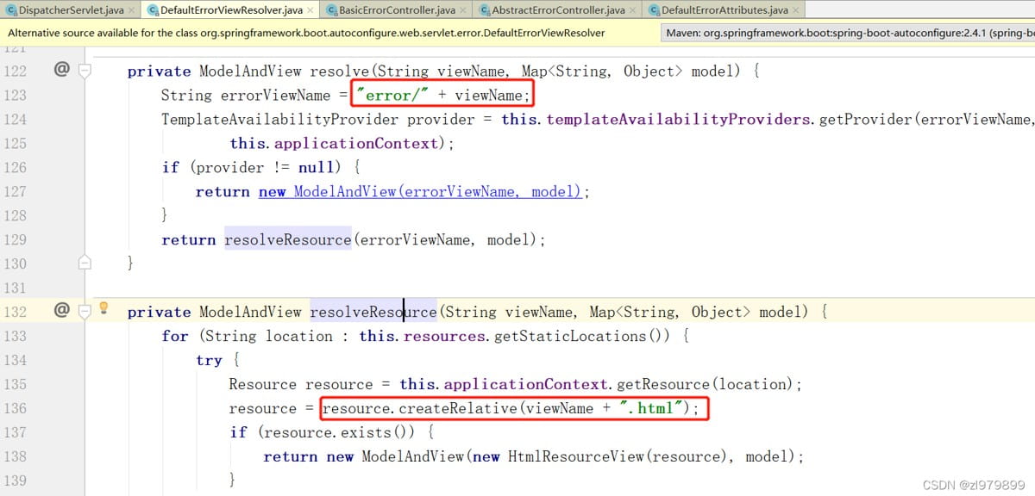Follow the 'new ModelAndView(errorViewName, model)' link
Image resolution: width=1035 pixels, height=496 pixels.
click(420, 192)
